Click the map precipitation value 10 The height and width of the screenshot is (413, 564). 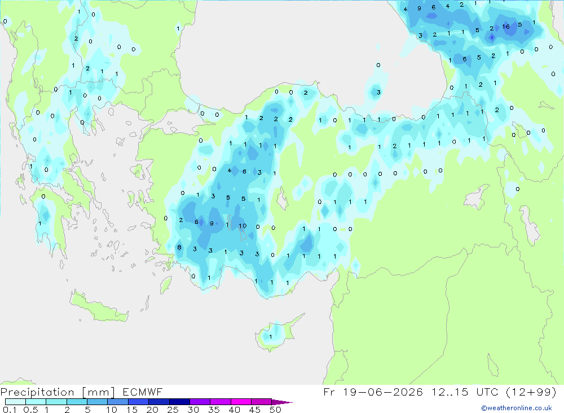click(x=243, y=226)
